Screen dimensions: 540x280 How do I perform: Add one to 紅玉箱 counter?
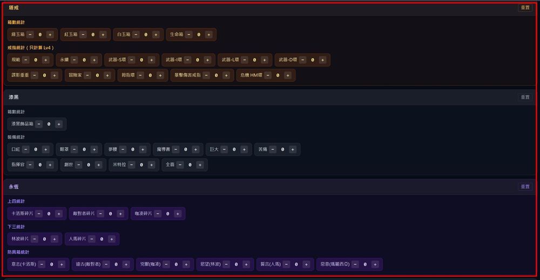tap(103, 35)
